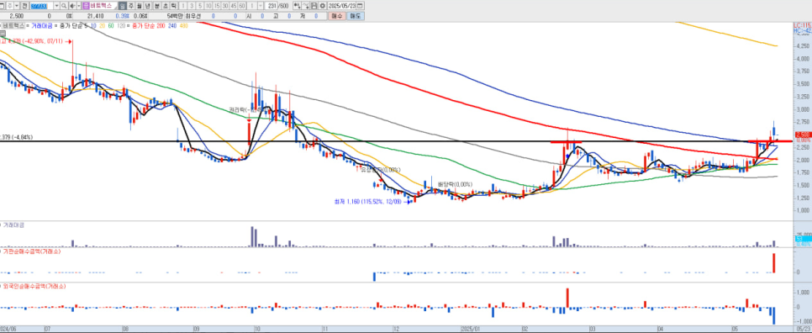Screen dimensions: 812x333
Task: Click the green 60 moving average legend
Action: click(x=111, y=25)
